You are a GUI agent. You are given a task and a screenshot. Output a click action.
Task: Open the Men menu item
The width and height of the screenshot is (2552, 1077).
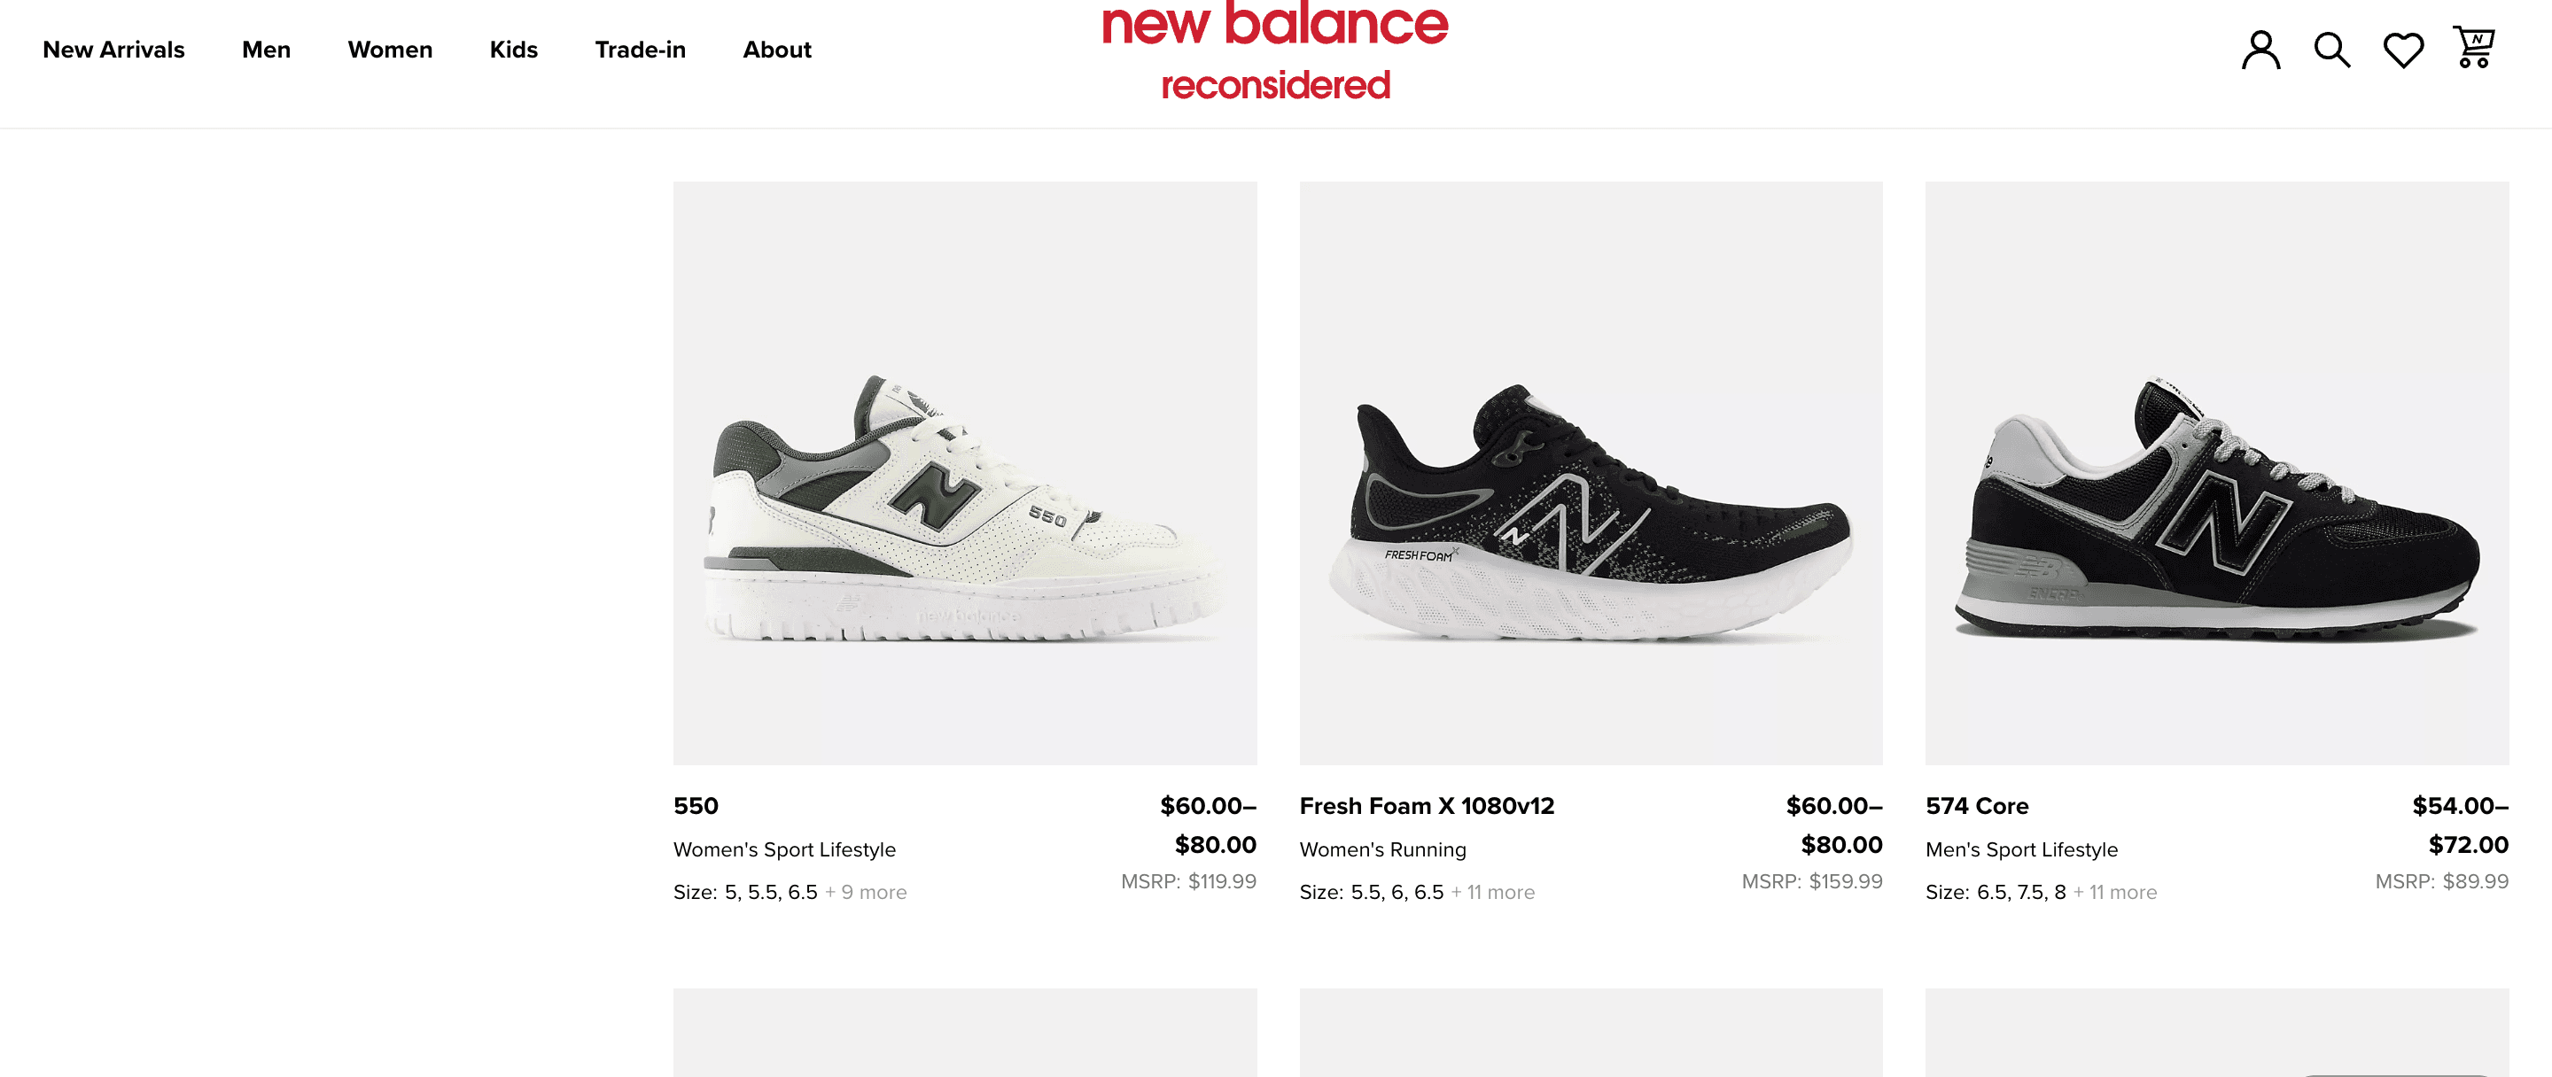coord(267,50)
